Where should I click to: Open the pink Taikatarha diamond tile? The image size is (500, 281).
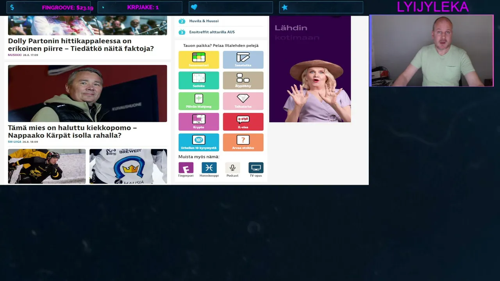tap(243, 101)
